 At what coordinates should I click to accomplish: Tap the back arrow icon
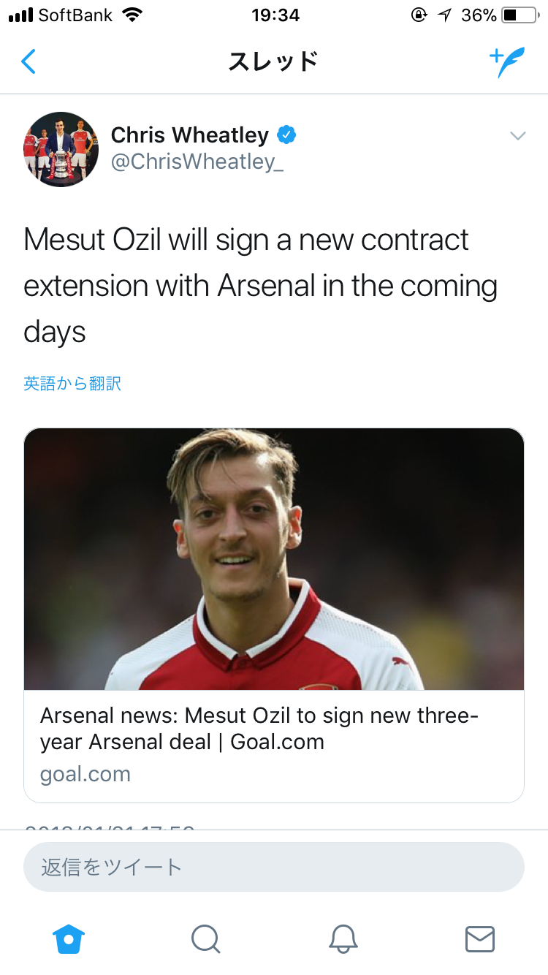[x=28, y=62]
